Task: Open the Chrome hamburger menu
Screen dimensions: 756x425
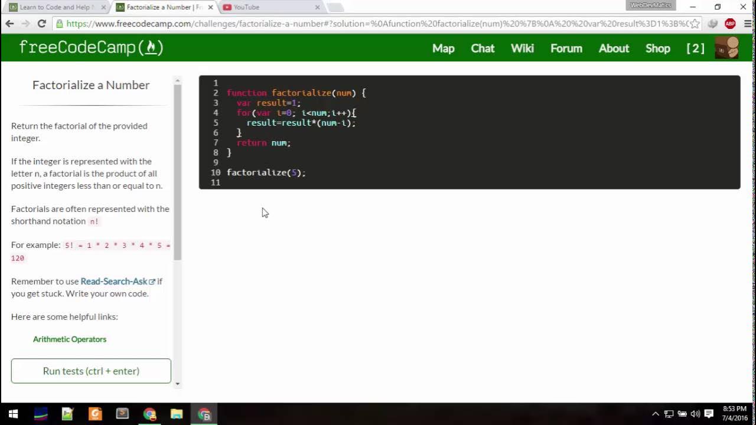Action: 747,24
